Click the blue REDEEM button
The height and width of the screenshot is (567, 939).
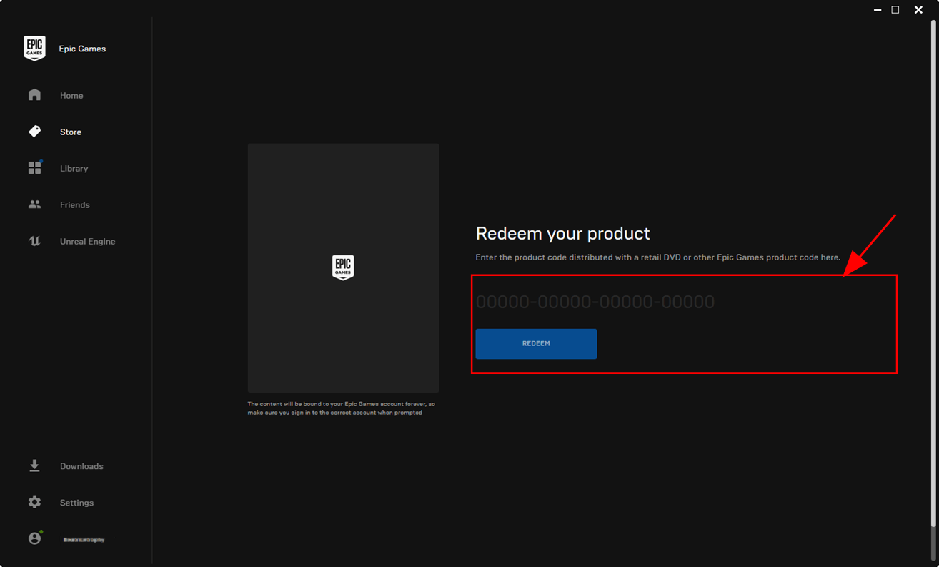pos(536,344)
